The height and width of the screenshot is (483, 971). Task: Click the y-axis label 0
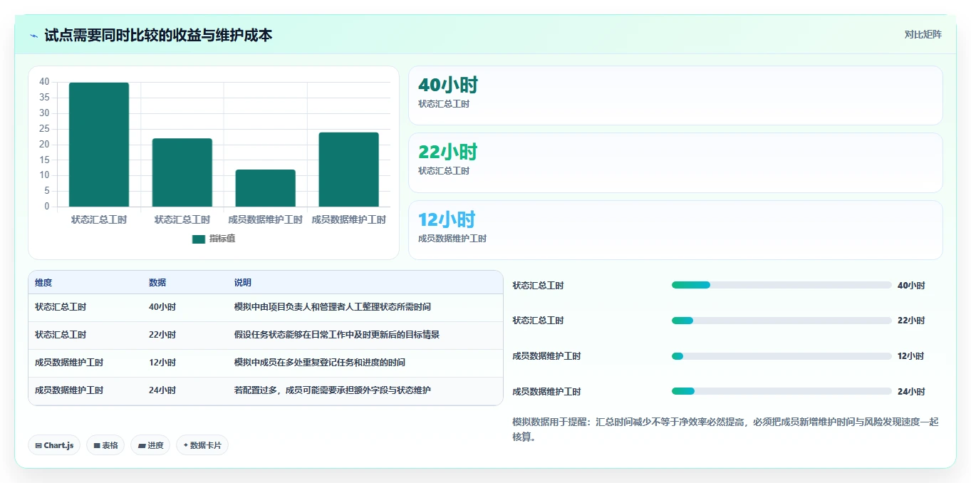pos(47,207)
